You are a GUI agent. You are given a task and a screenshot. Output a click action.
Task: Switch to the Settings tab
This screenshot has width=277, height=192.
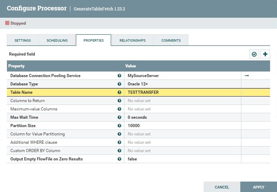tap(23, 40)
